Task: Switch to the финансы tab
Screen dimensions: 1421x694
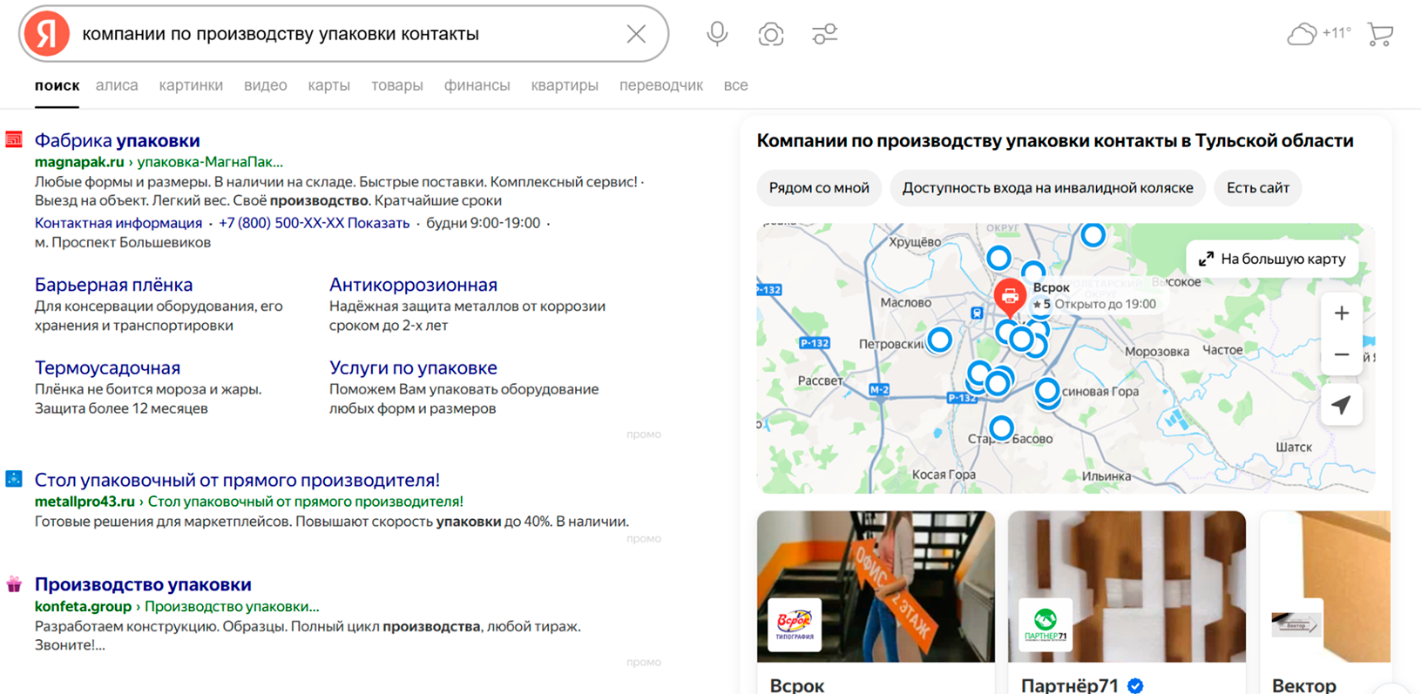Action: click(x=477, y=85)
